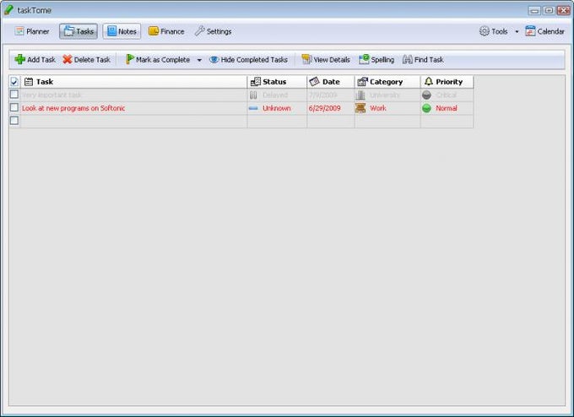Click the Mark as Complete flag icon

coord(130,59)
